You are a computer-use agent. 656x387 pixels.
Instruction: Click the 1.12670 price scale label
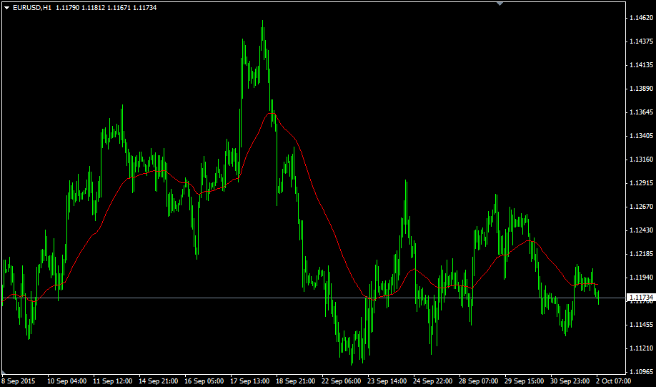pos(641,207)
